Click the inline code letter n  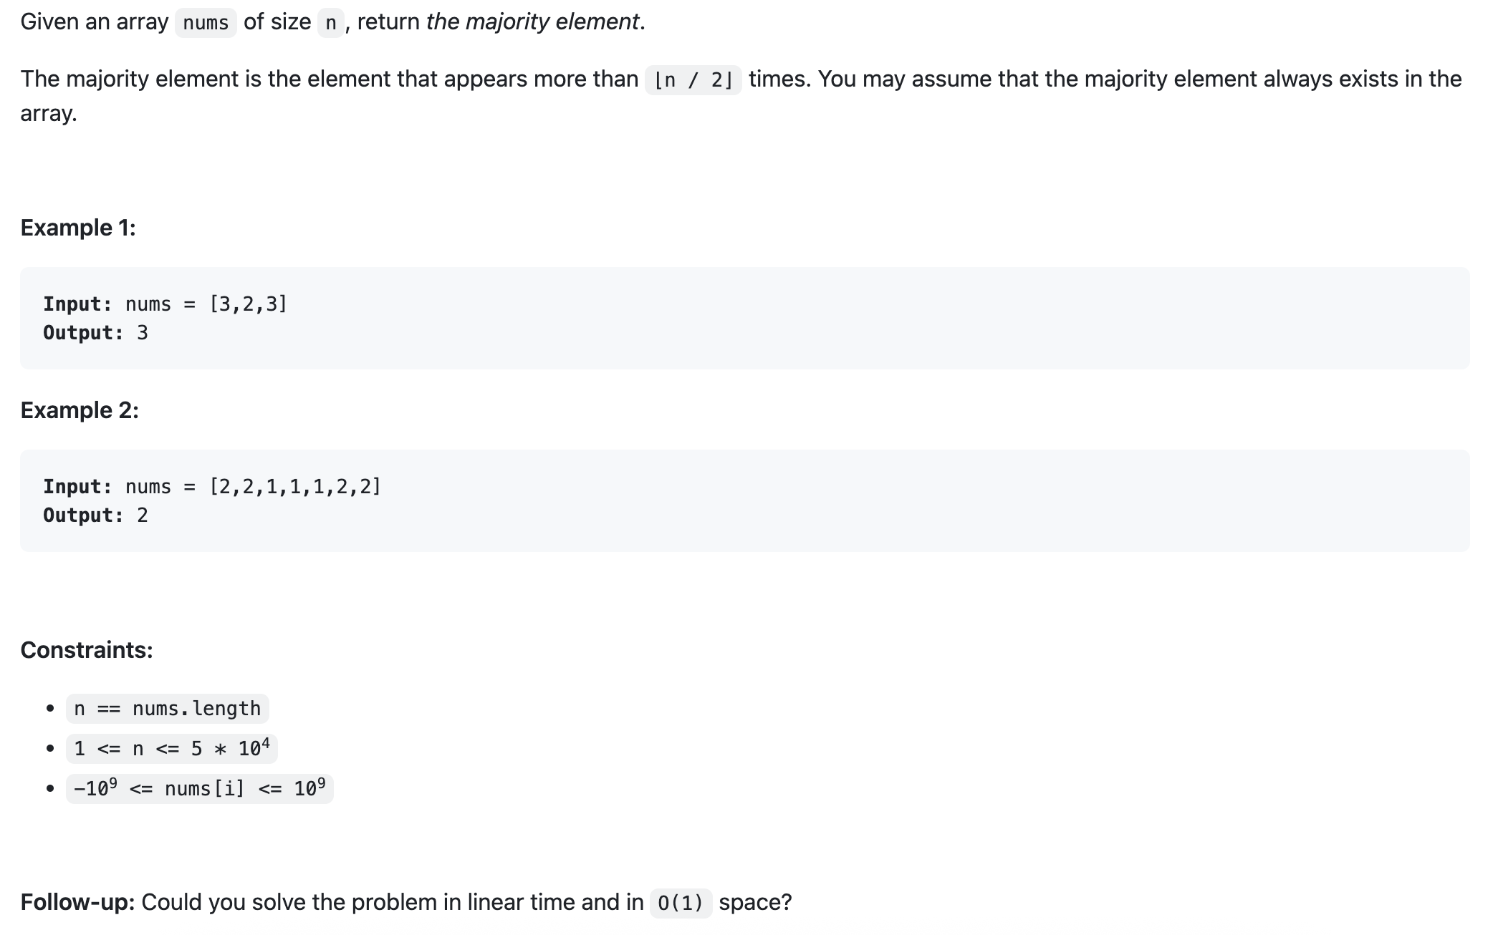(331, 23)
